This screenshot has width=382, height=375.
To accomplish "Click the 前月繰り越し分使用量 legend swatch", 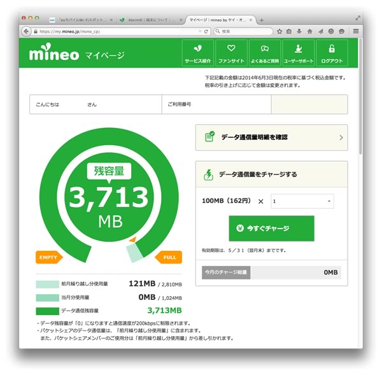I will click(48, 284).
